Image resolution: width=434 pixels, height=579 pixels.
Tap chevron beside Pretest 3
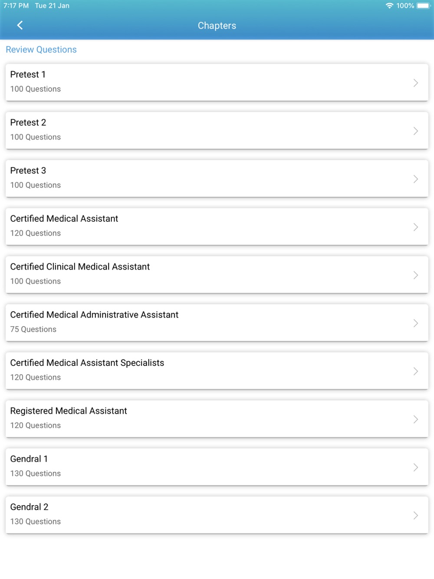(x=416, y=179)
